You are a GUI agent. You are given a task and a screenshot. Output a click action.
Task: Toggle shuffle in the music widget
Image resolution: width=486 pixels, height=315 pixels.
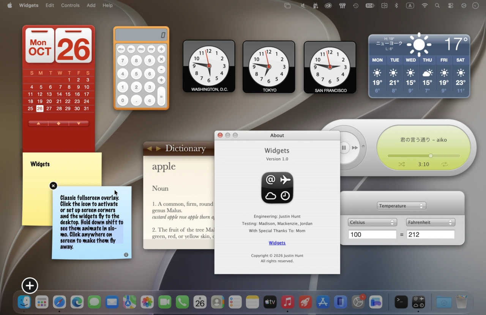click(x=402, y=164)
